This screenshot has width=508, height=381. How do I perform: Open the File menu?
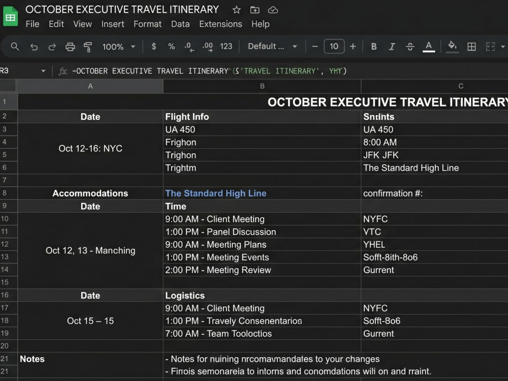click(x=33, y=24)
